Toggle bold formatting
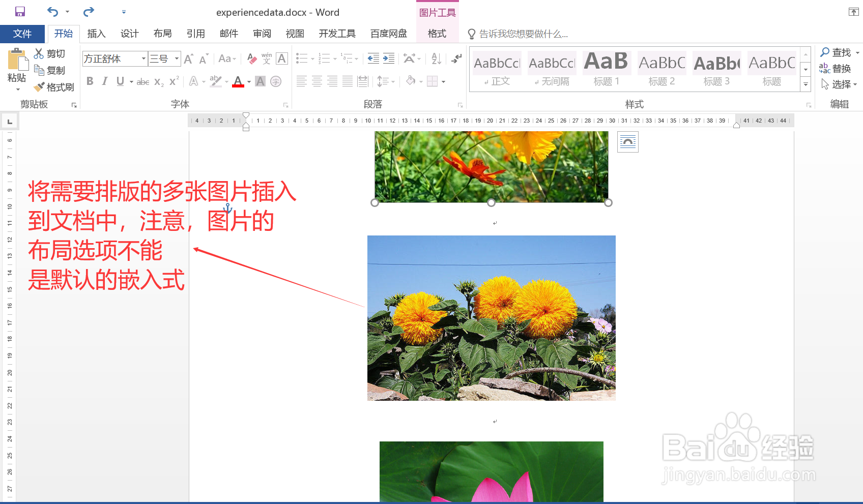This screenshot has width=863, height=504. point(90,81)
